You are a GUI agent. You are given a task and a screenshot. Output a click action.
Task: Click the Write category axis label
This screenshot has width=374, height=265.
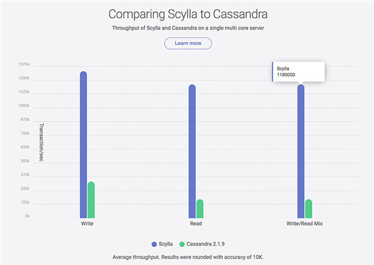click(87, 223)
